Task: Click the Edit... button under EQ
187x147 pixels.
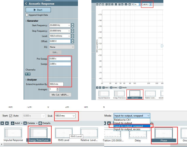Action: pyautogui.click(x=55, y=52)
